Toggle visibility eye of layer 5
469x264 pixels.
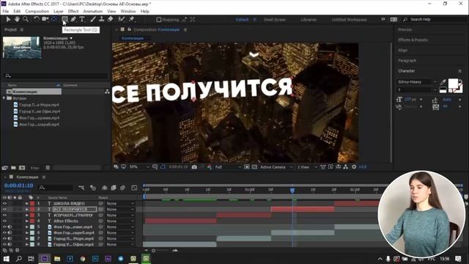point(4,227)
